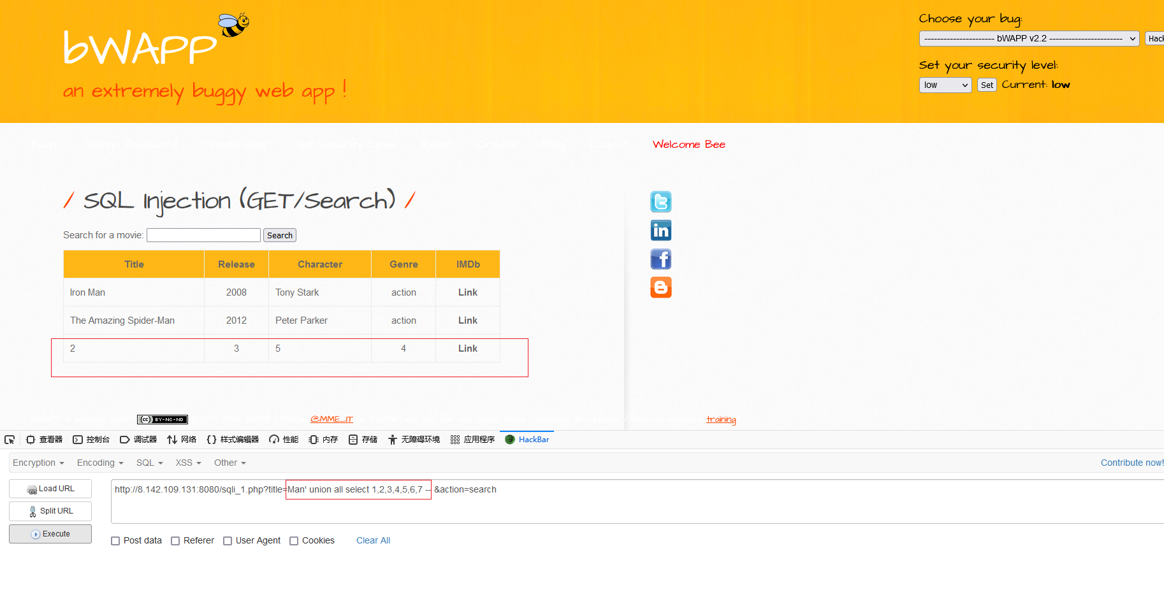Enable the Referer checkbox
This screenshot has height=590, width=1164.
pyautogui.click(x=175, y=541)
